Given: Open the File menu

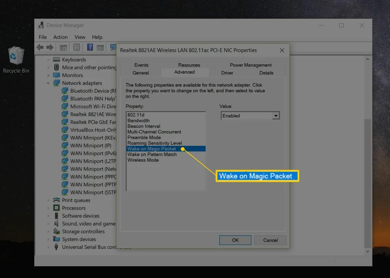Looking at the screenshot, I should 43,37.
